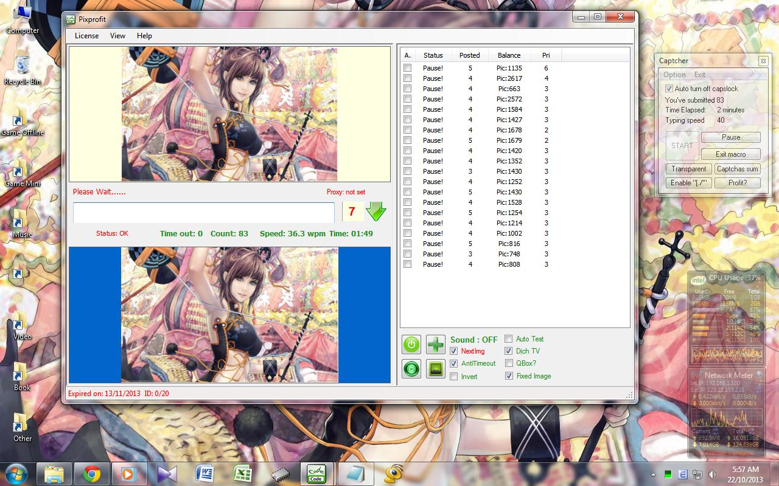Screen dimensions: 779x486
Task: Open the Help menu
Action: pyautogui.click(x=144, y=36)
